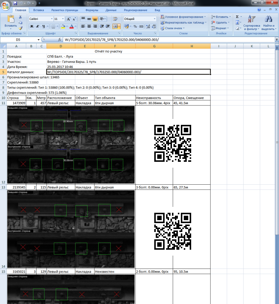Decrease font size with the small A icon
Viewport: 279px width, 304px height.
click(x=74, y=19)
